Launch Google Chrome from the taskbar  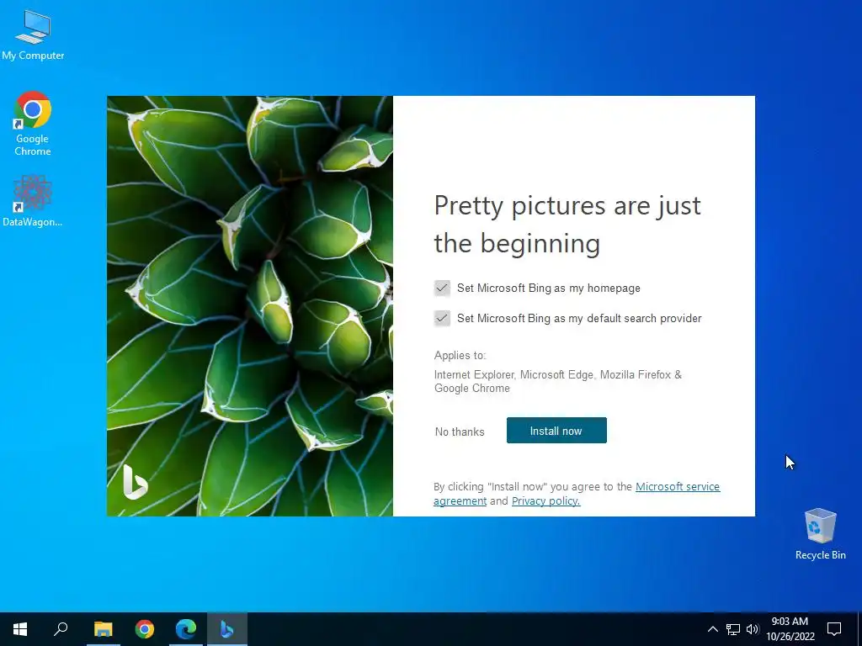coord(145,629)
